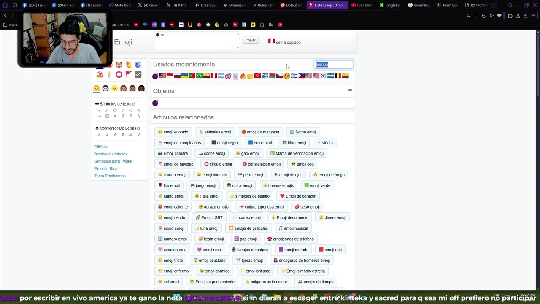Click the heart icon in browser toolbar
Image resolution: width=540 pixels, height=304 pixels.
(x=499, y=16)
